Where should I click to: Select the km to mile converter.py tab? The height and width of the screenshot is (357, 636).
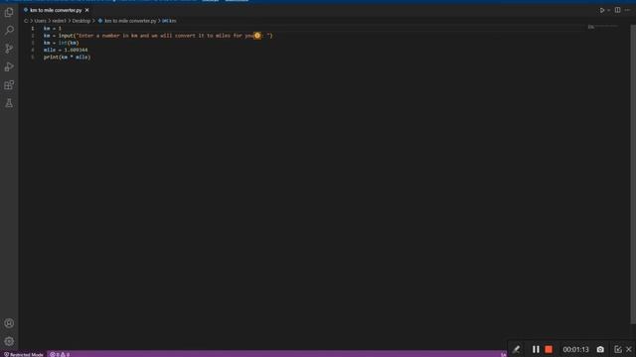pos(56,10)
